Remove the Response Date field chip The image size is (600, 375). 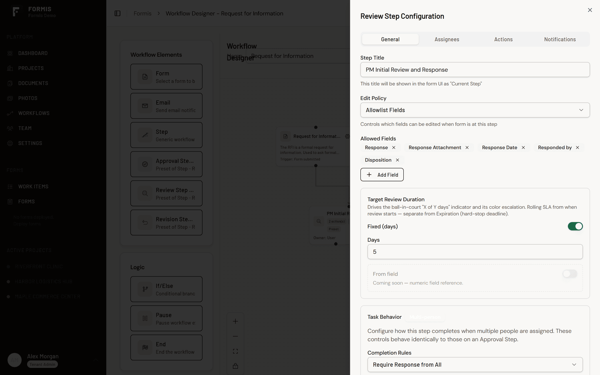pyautogui.click(x=523, y=147)
